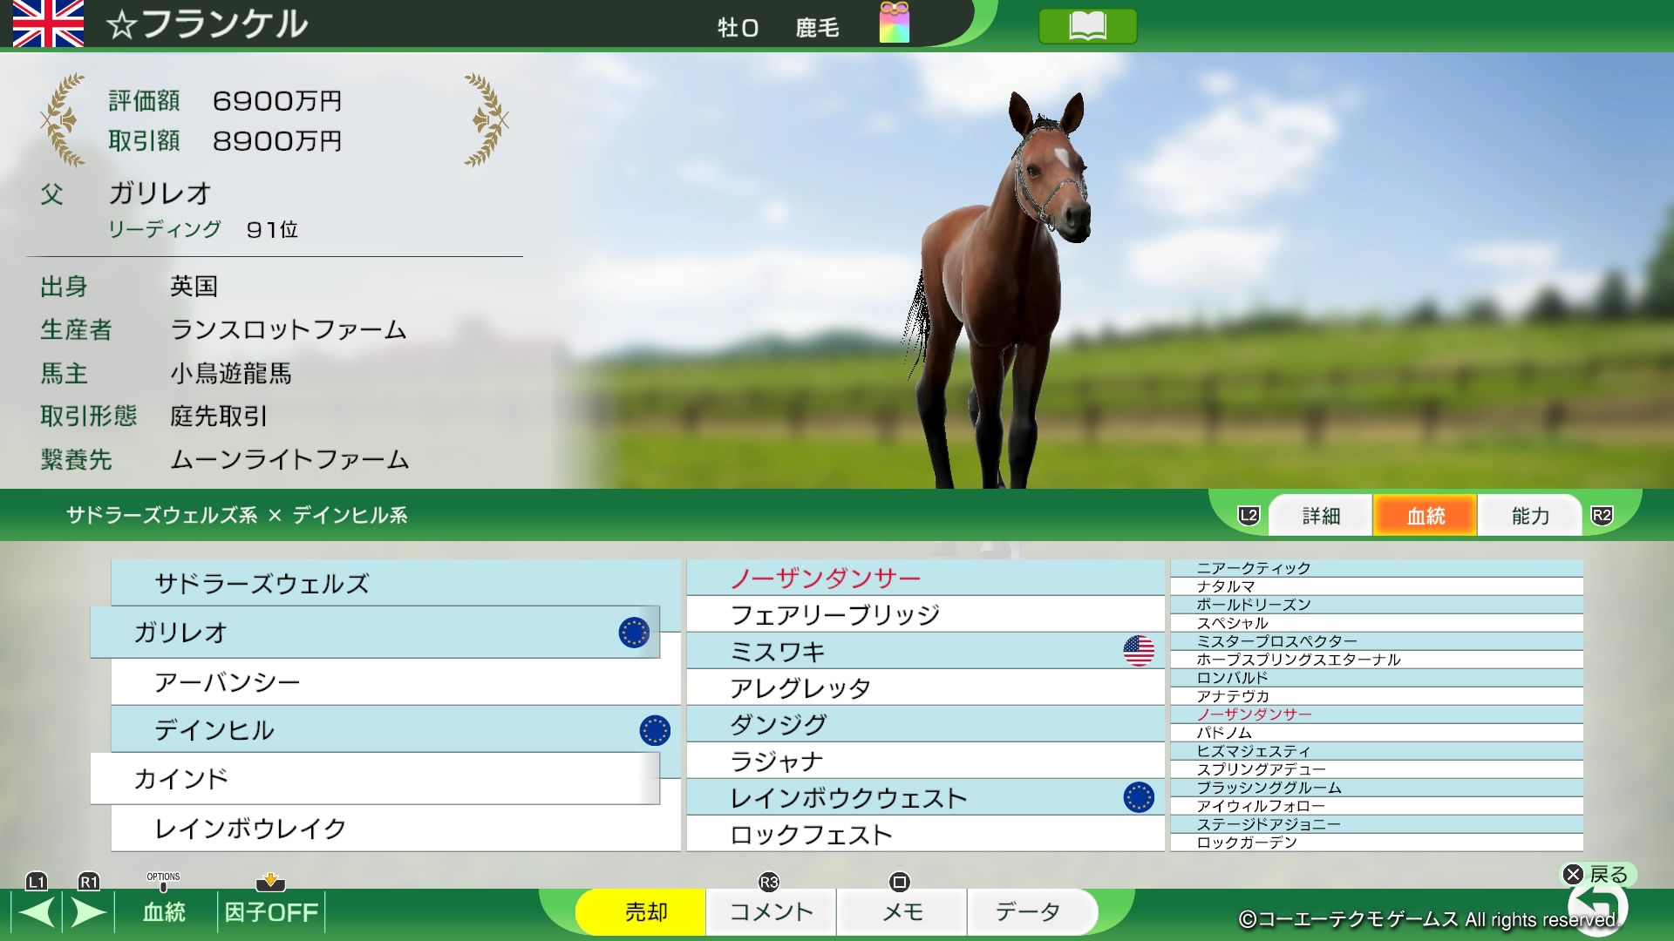This screenshot has width=1674, height=941.
Task: Select ステージドアジョニー in fourth generation
Action: (1377, 824)
